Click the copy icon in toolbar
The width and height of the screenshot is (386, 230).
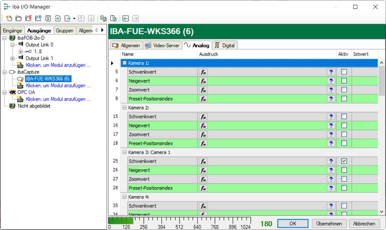(x=103, y=18)
